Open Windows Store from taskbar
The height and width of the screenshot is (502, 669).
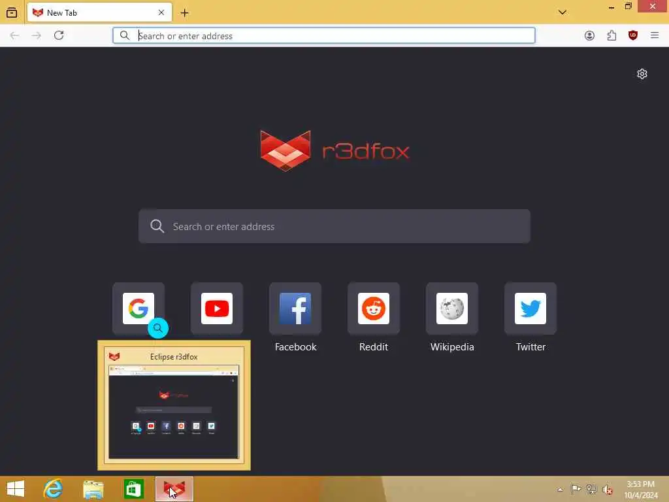(x=133, y=489)
